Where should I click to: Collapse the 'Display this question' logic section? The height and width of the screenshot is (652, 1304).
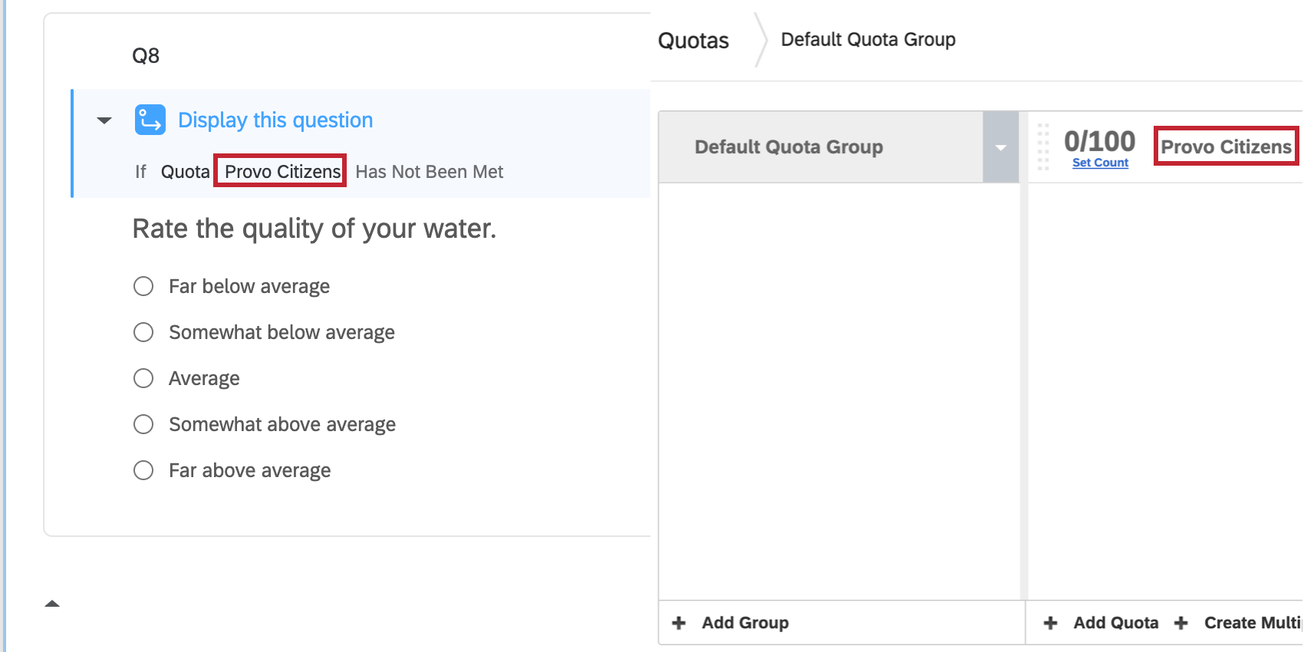point(104,120)
